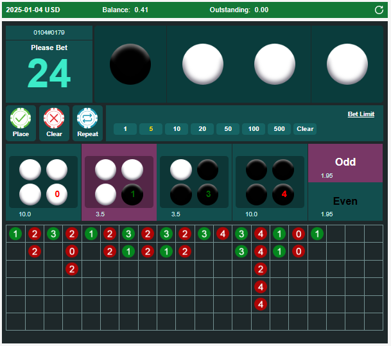Click Clear next to the 500 chip
The height and width of the screenshot is (346, 391).
(305, 129)
